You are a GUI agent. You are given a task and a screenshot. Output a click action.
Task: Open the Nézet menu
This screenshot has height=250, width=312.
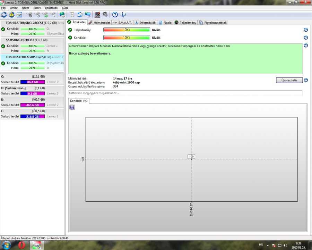tap(25, 8)
